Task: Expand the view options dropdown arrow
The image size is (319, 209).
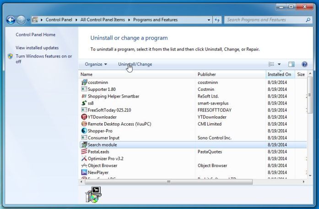Action: (279, 64)
